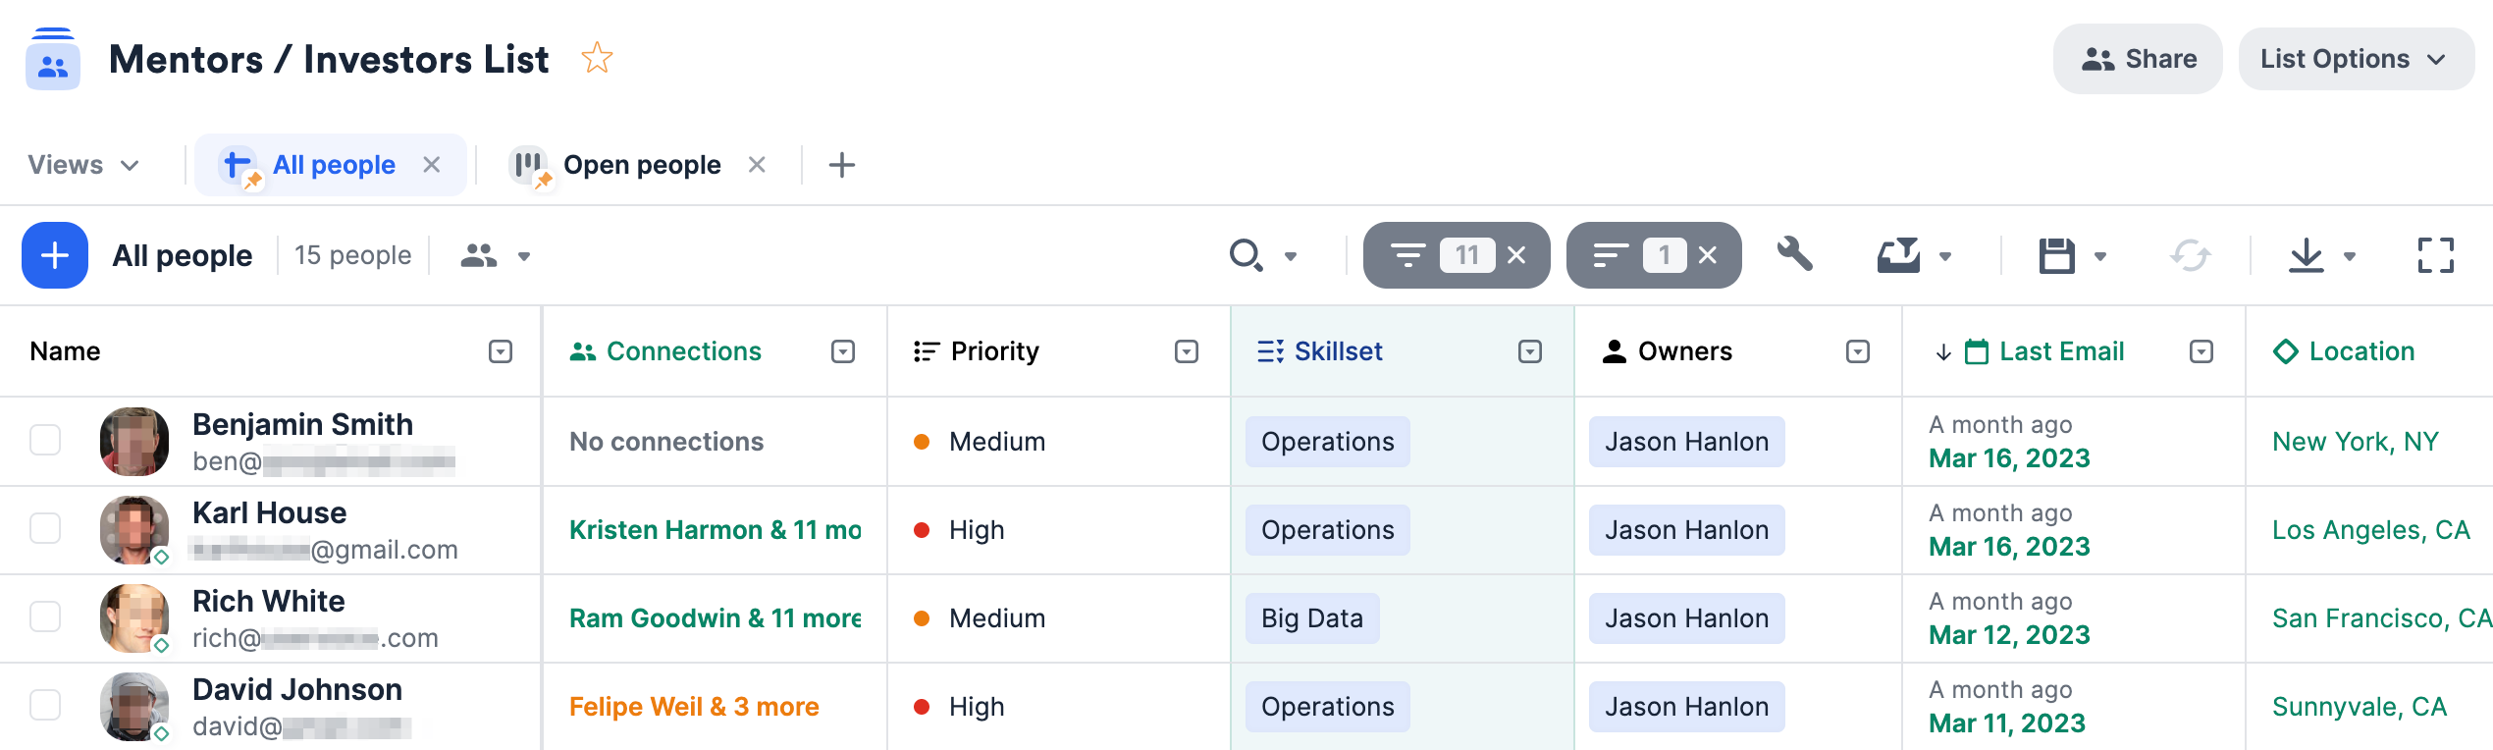Open the Owners column menu
The height and width of the screenshot is (750, 2493).
pos(1858,351)
